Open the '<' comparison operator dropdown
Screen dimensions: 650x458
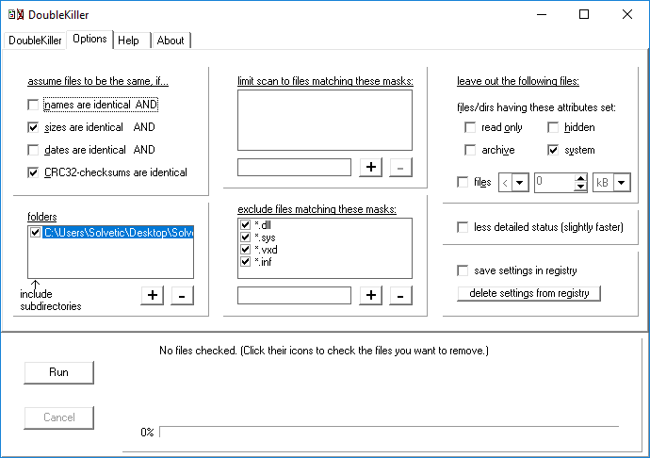tap(520, 183)
